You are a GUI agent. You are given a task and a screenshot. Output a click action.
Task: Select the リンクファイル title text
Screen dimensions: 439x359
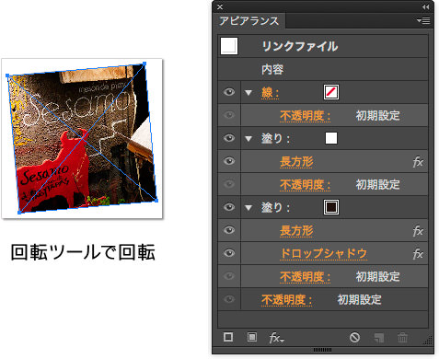300,46
